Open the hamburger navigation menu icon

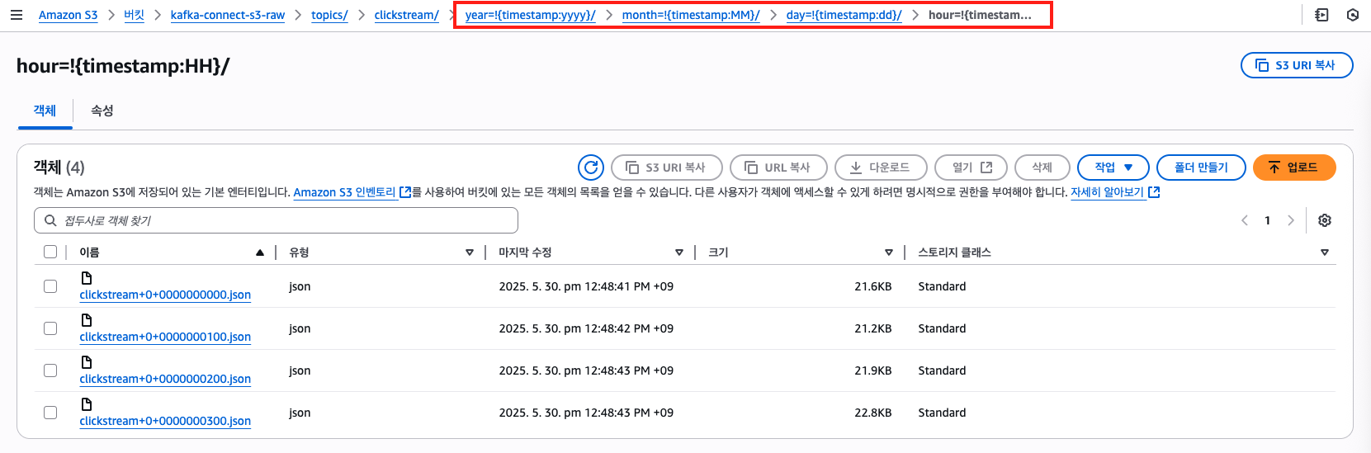tap(17, 15)
